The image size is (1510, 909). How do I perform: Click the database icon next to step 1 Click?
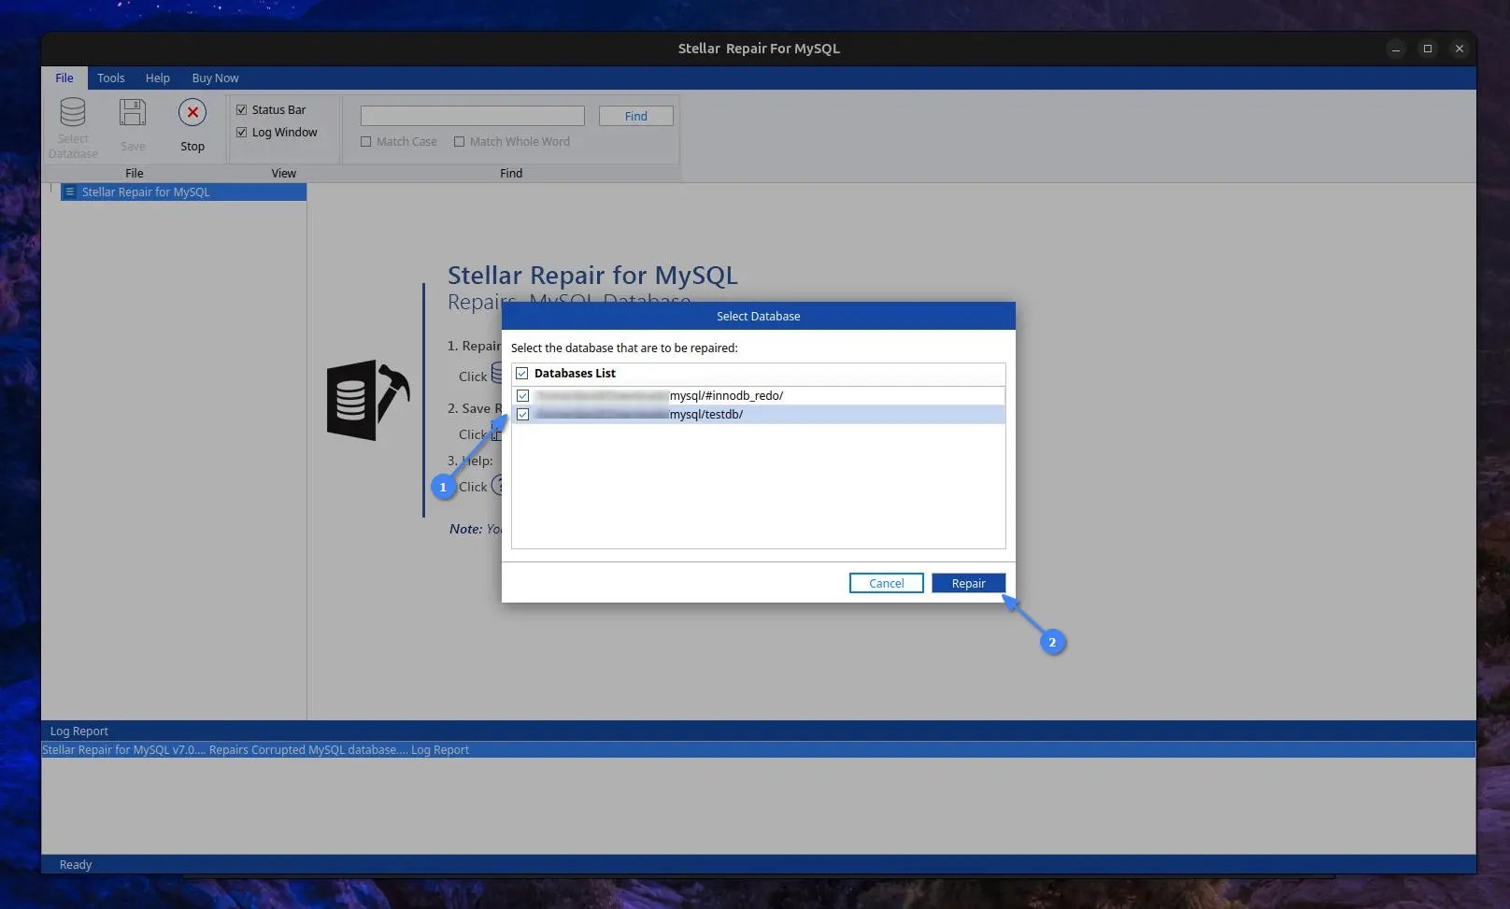coord(498,373)
